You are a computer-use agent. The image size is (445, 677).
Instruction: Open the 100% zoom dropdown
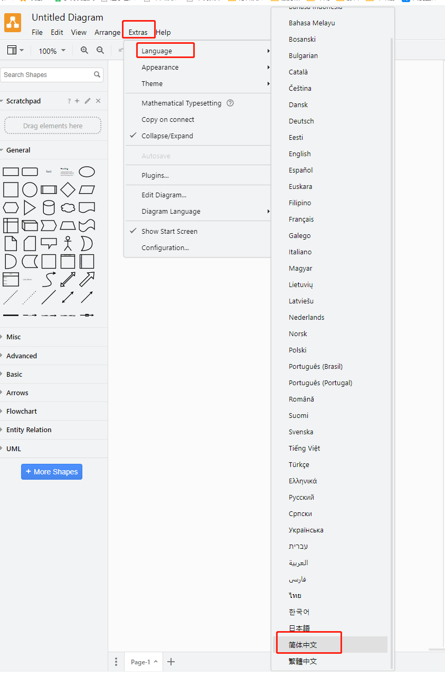click(52, 51)
